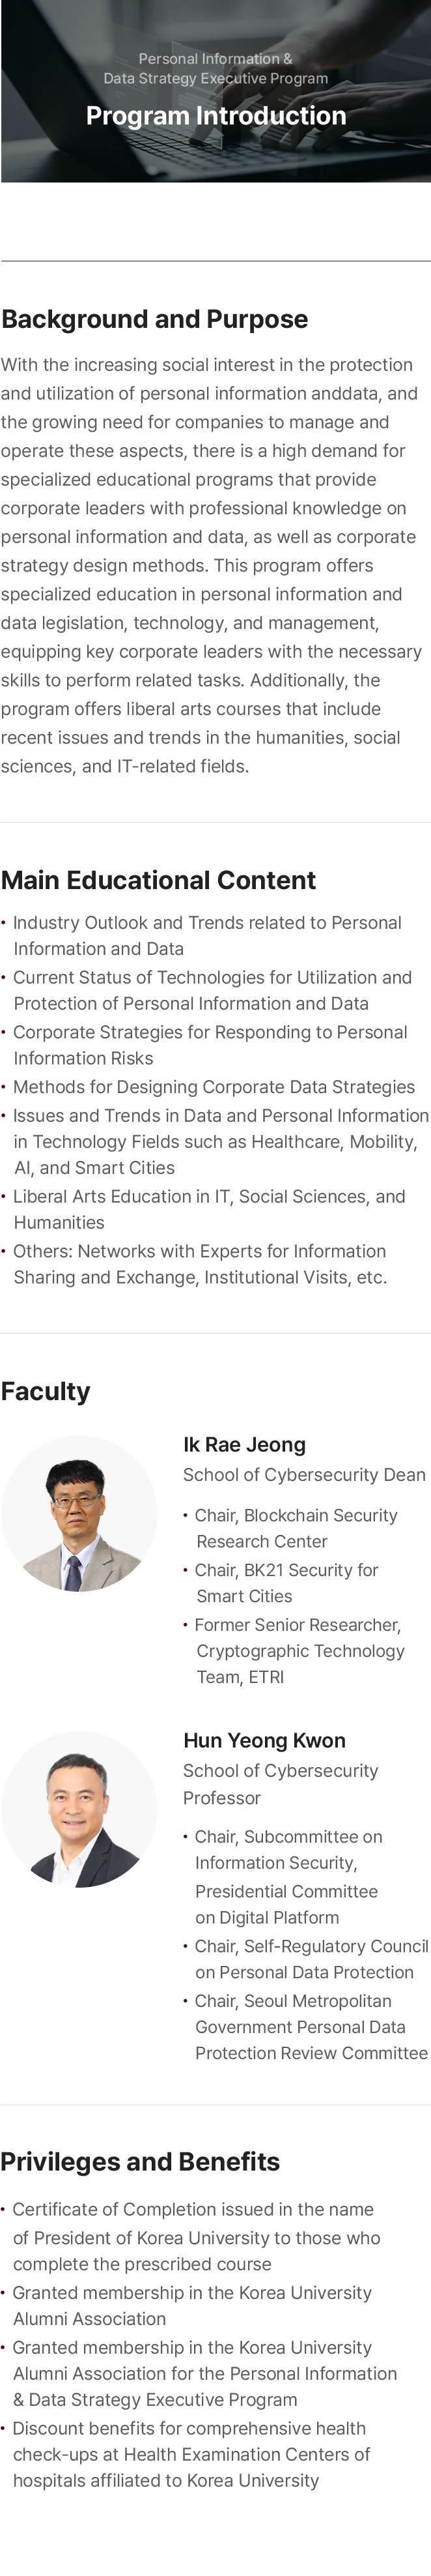
Task: Click the Personal Information & Data Strategy banner subtitle
Action: [215, 68]
